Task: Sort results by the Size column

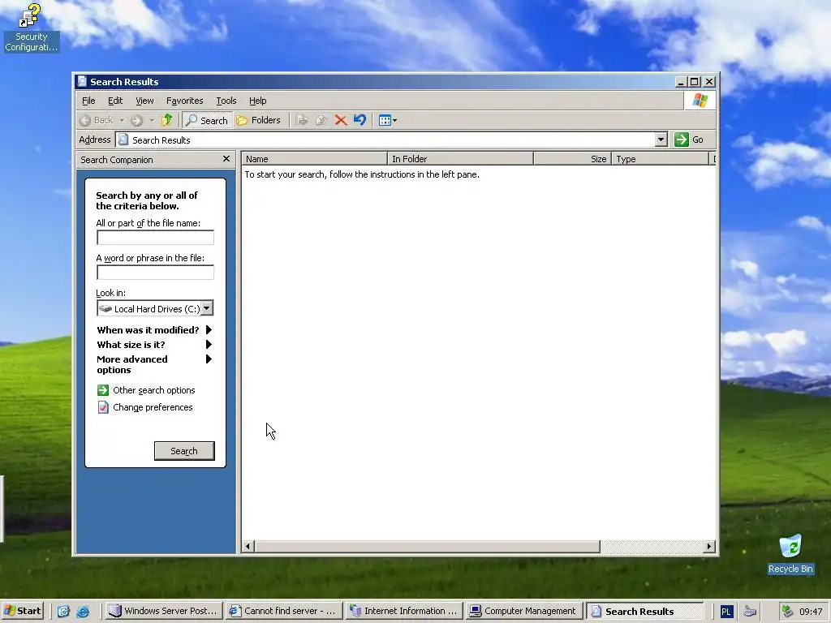Action: click(x=572, y=159)
